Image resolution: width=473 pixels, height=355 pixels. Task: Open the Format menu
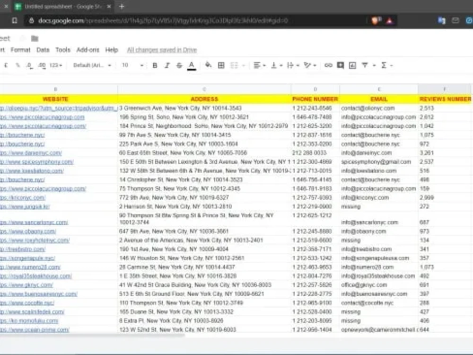pyautogui.click(x=20, y=50)
